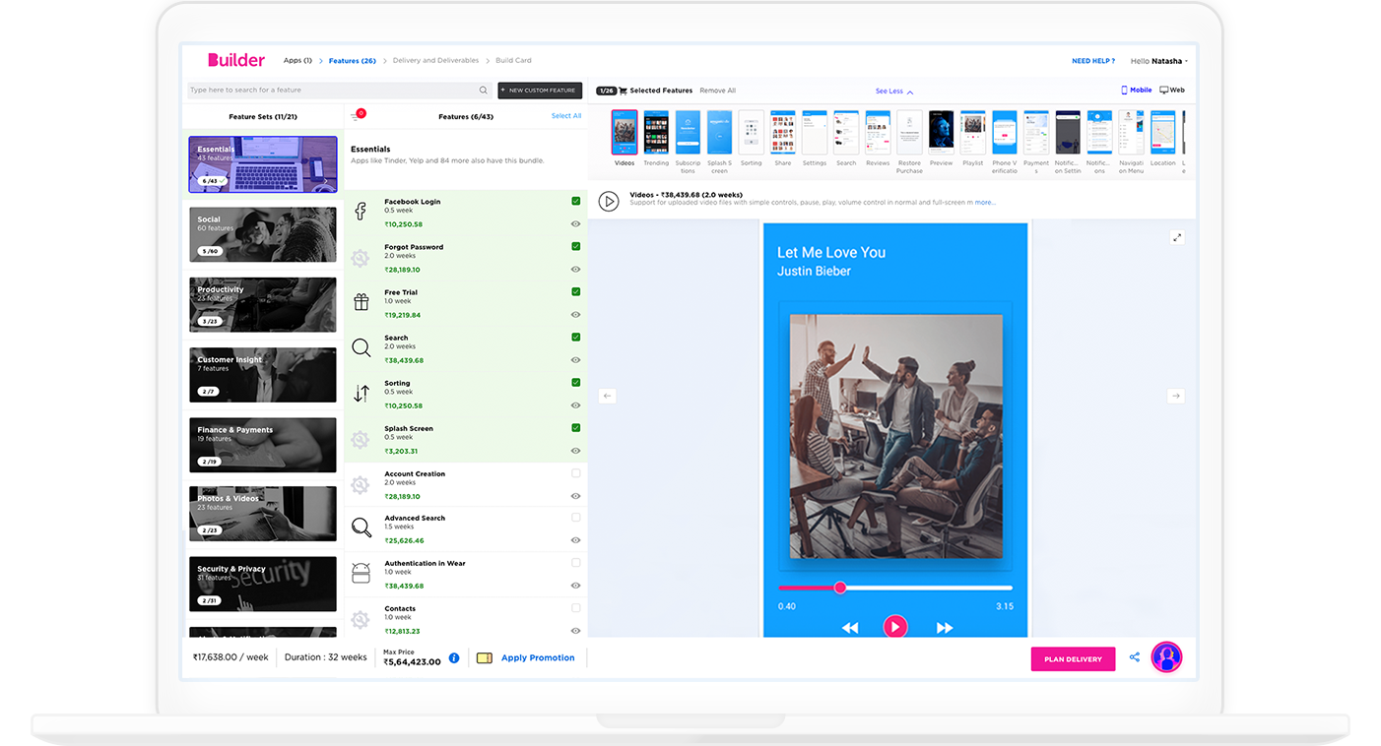Uncheck the Facebook Login feature

576,201
